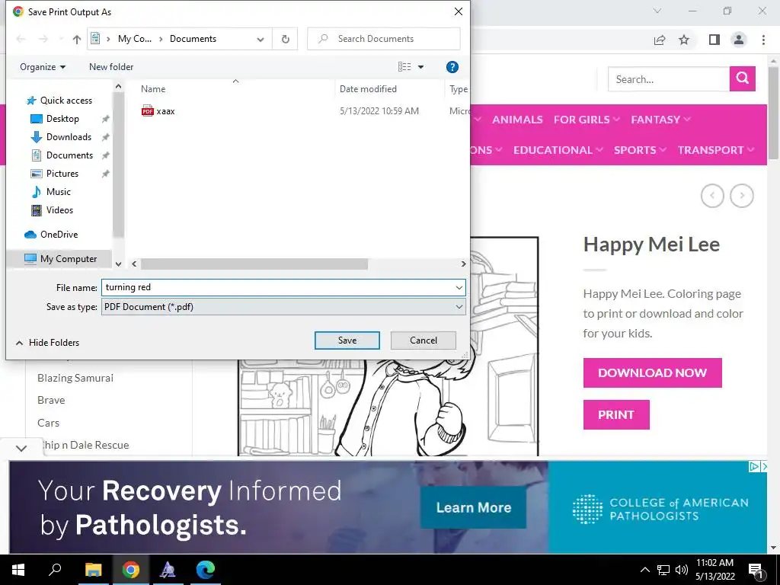Open File Explorer from taskbar
Viewport: 780px width, 585px height.
point(93,570)
